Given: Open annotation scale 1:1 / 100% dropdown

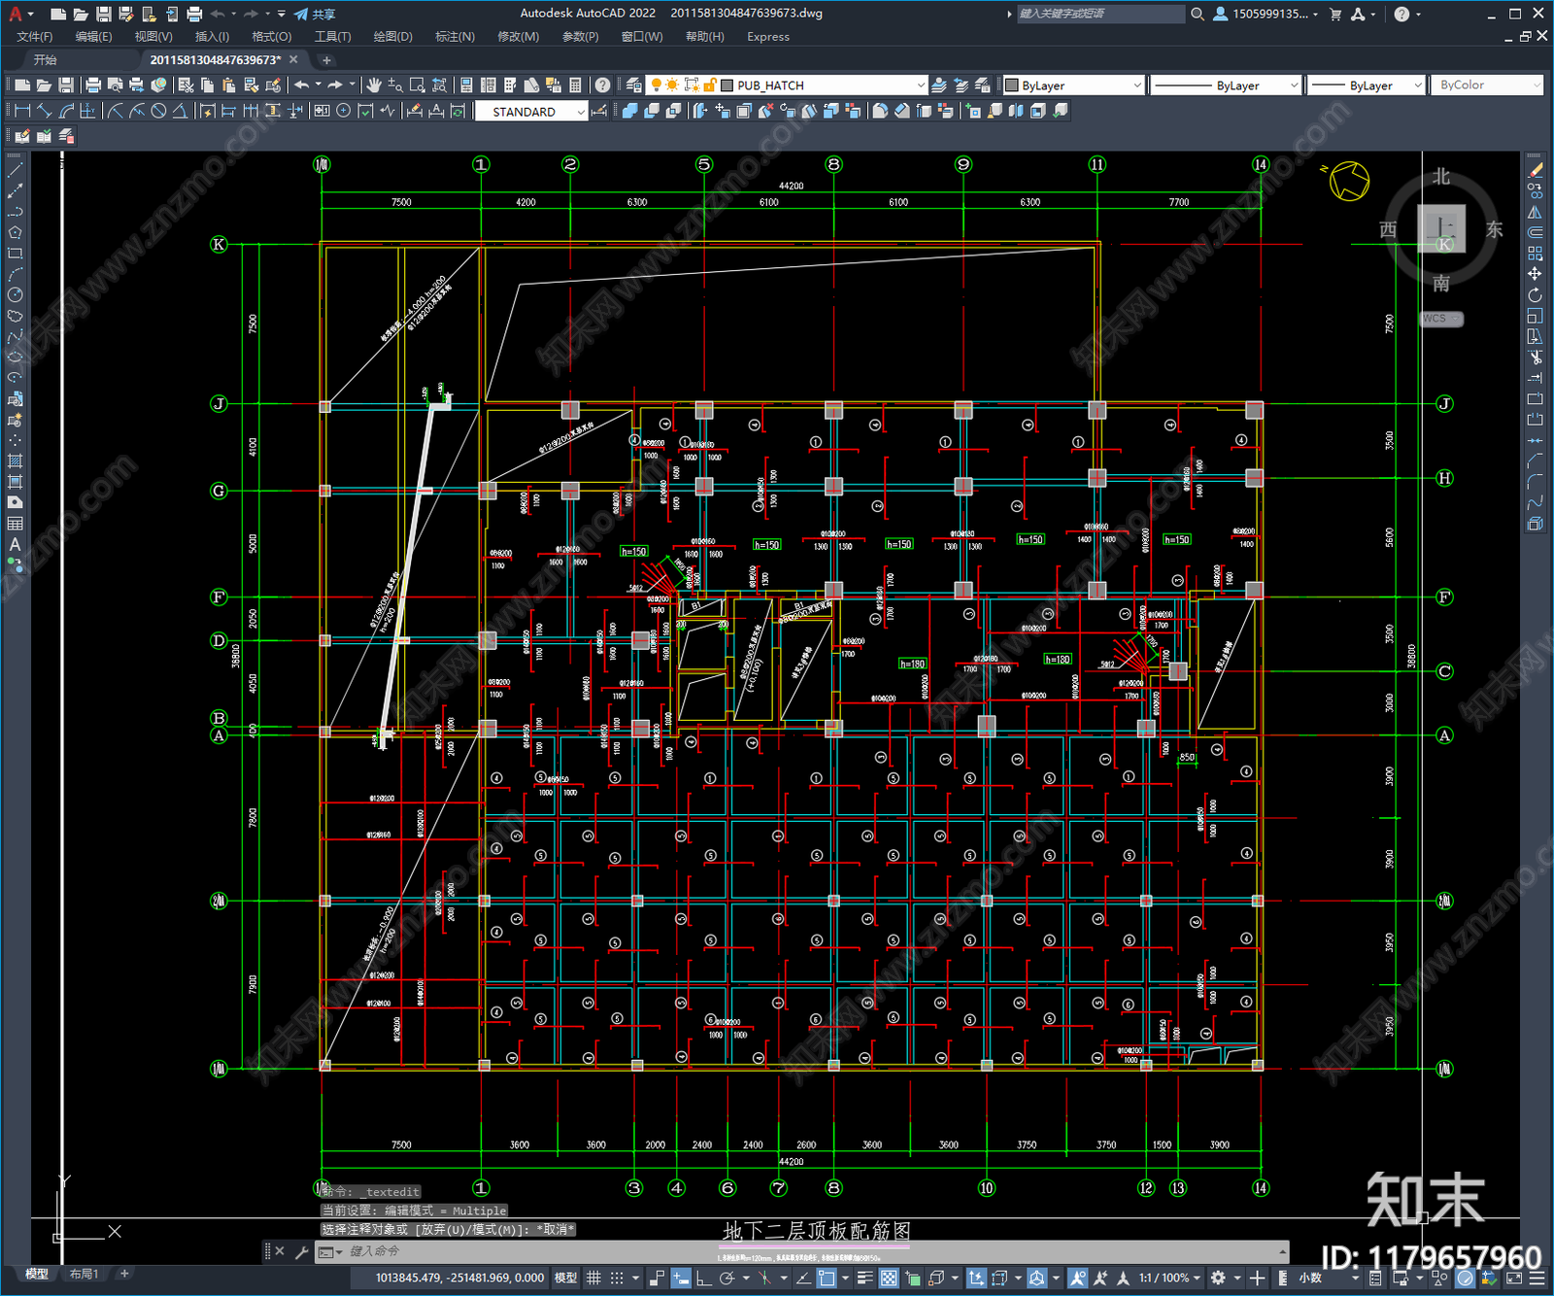Looking at the screenshot, I should click(1169, 1278).
